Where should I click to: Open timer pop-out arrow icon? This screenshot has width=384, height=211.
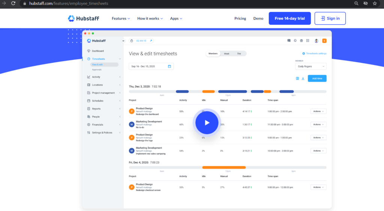(x=151, y=41)
